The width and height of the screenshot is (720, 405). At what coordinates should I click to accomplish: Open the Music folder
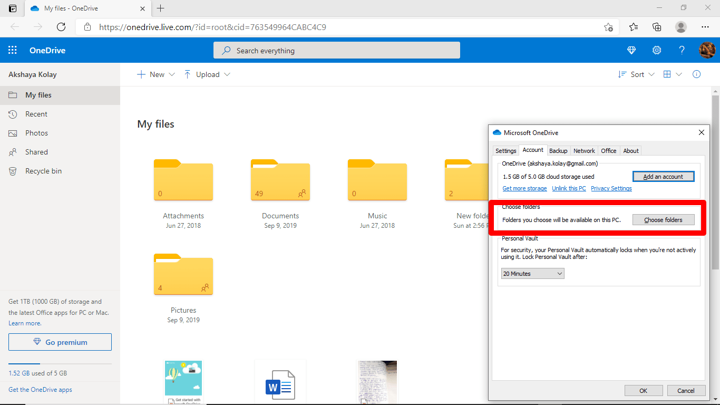(377, 180)
